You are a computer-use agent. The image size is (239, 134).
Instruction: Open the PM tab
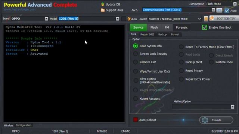pyautogui.click(x=167, y=28)
